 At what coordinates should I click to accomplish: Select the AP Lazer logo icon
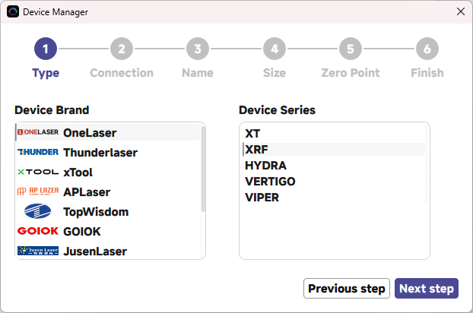38,191
